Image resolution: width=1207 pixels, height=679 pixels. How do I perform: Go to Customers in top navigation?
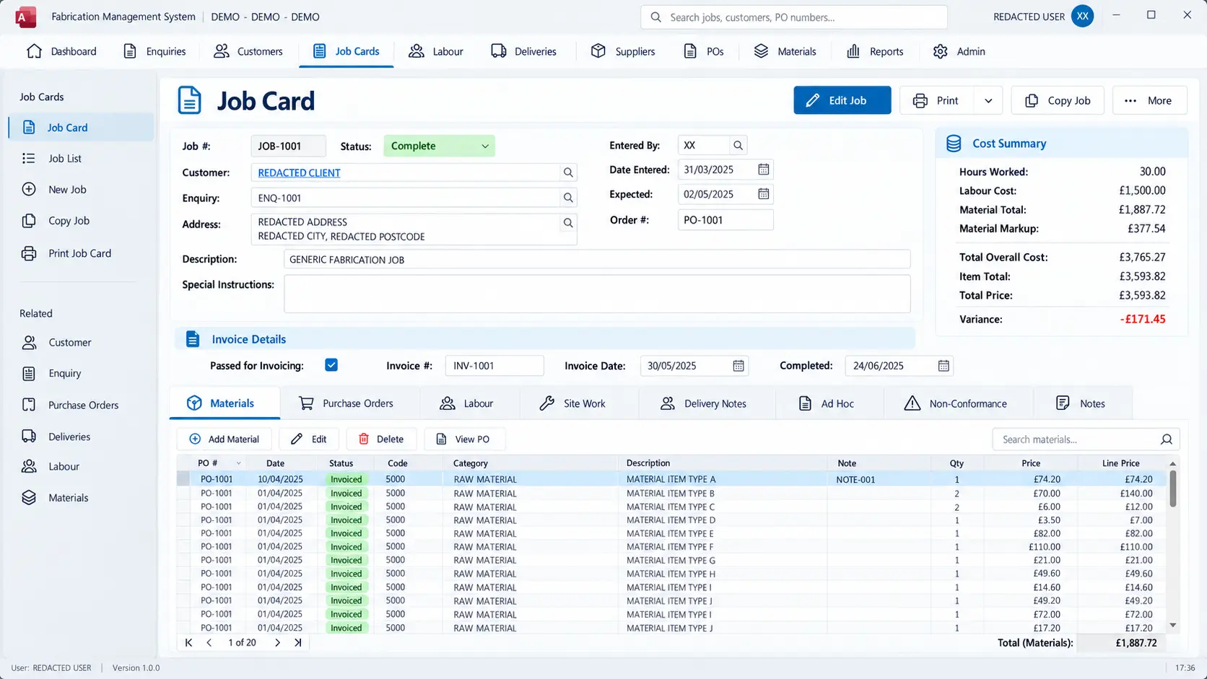click(248, 51)
